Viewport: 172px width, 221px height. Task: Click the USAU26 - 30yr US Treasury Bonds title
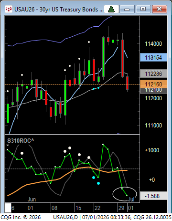(59, 10)
